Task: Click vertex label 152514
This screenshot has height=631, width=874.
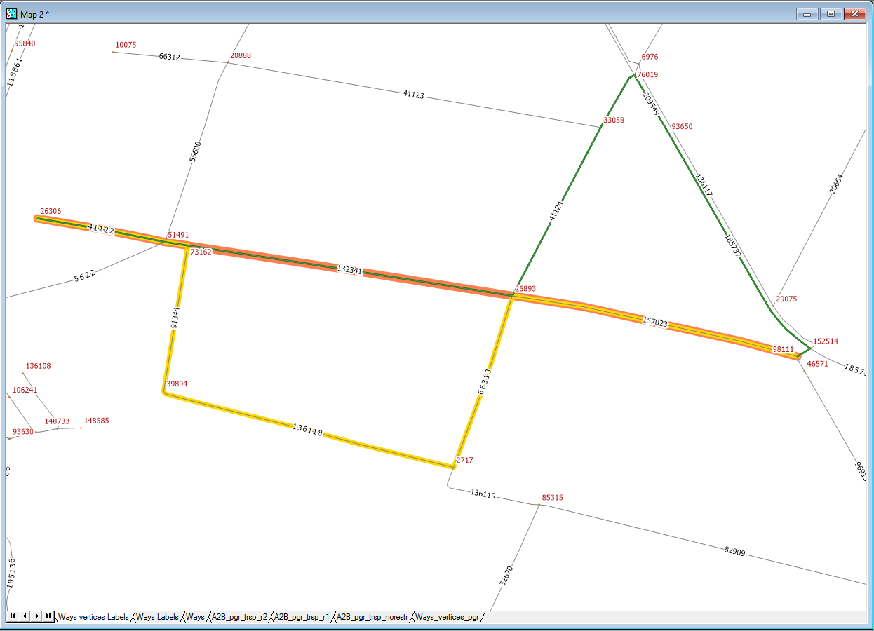Action: click(x=826, y=341)
